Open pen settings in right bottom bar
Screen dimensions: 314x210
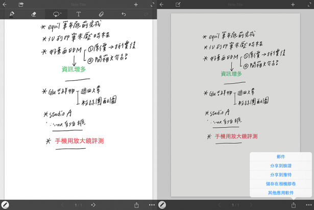tap(162, 205)
